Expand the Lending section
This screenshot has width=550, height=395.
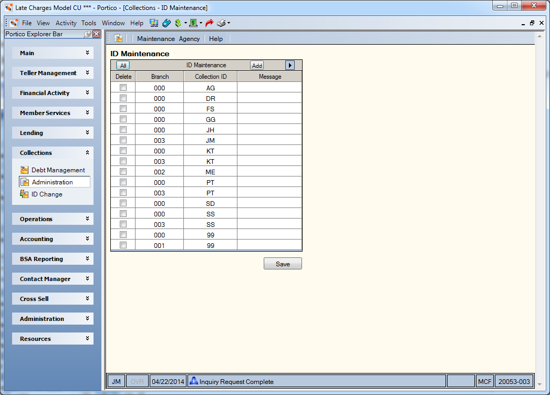(53, 133)
